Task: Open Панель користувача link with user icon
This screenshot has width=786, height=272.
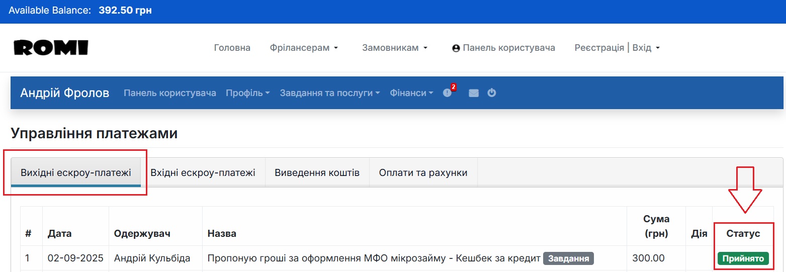Action: (503, 48)
